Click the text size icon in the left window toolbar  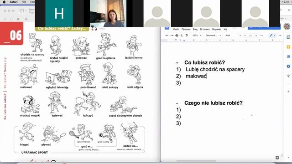pyautogui.click(x=5, y=19)
